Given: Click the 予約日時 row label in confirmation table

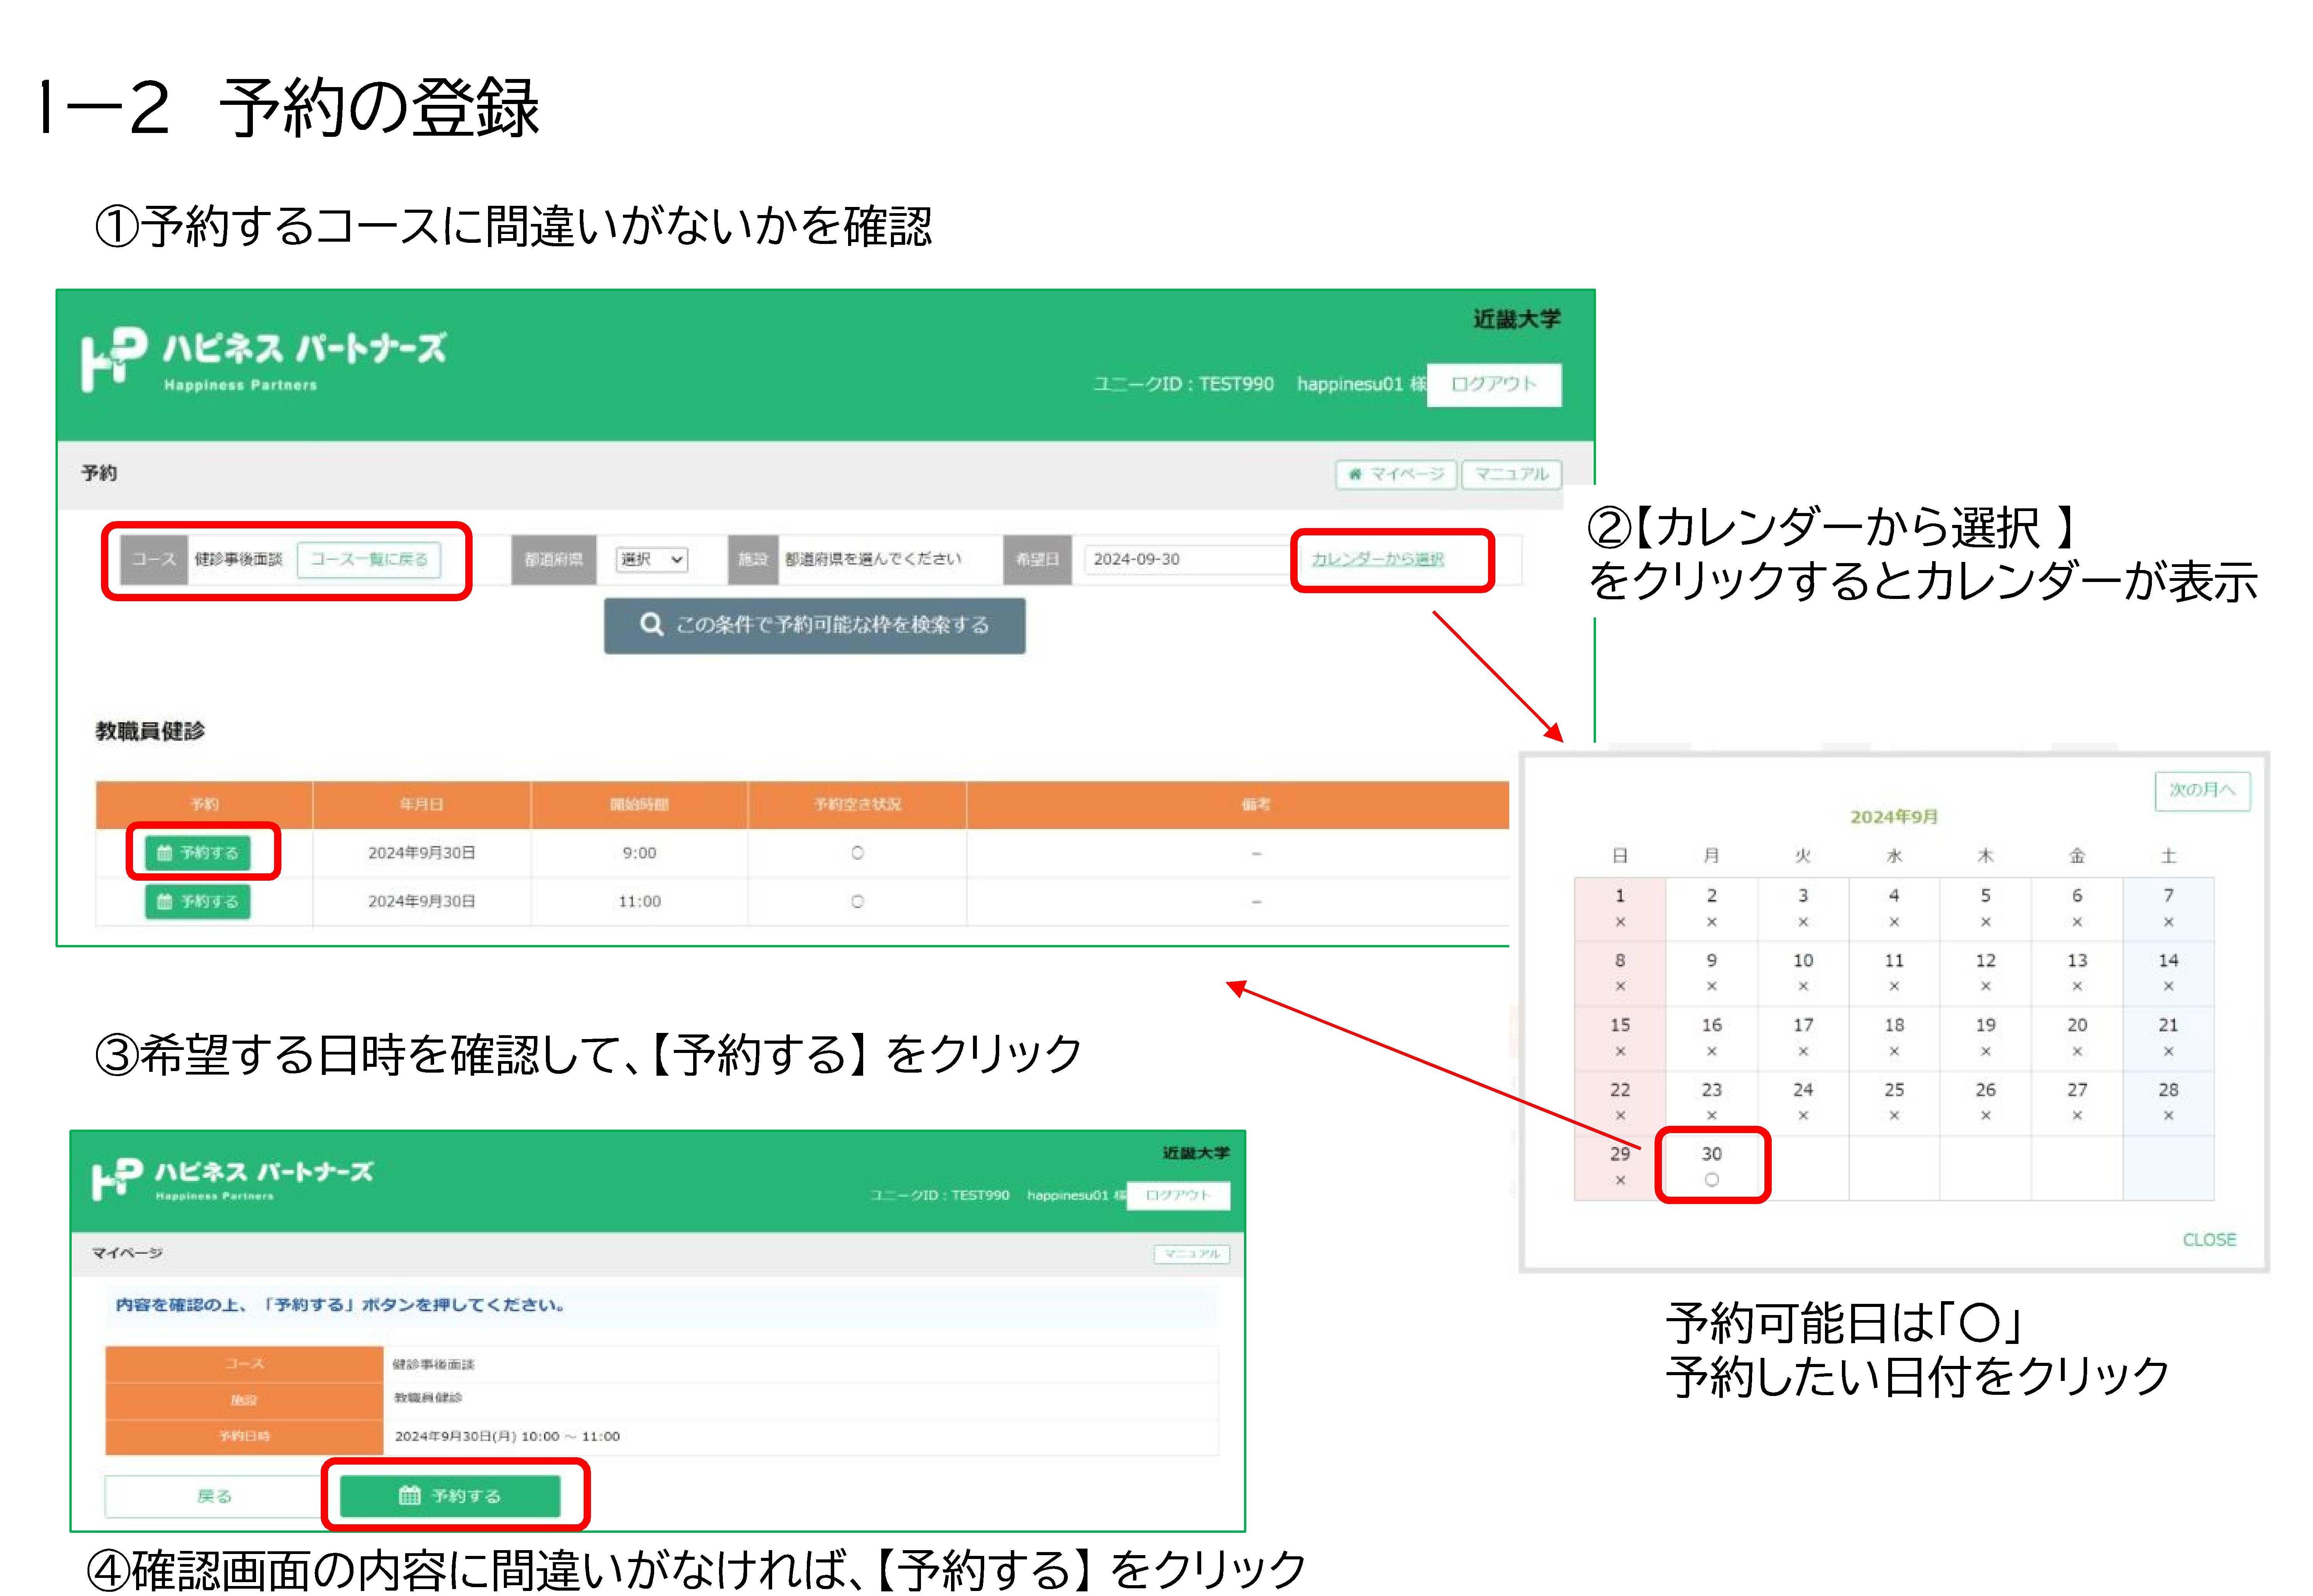Looking at the screenshot, I should 244,1437.
